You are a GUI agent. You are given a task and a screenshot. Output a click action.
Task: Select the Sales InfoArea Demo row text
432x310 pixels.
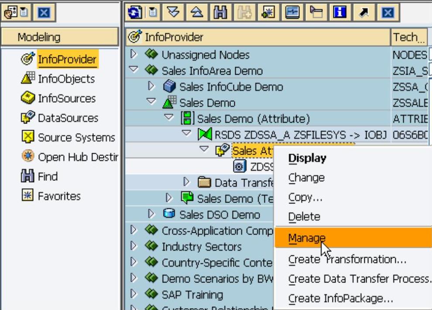212,71
